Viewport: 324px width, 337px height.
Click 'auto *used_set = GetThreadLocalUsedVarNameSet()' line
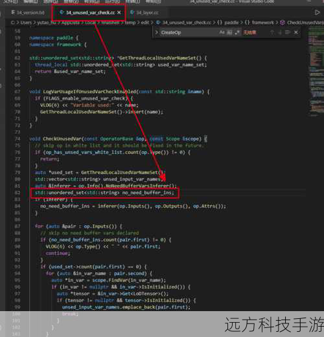100,173
